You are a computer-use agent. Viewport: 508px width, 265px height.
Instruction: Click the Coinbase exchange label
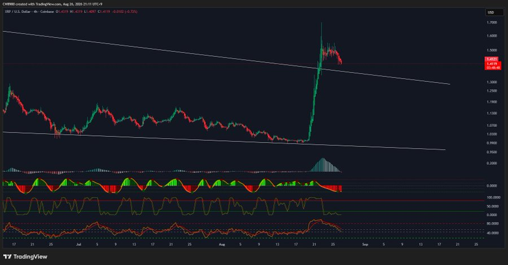coord(46,12)
